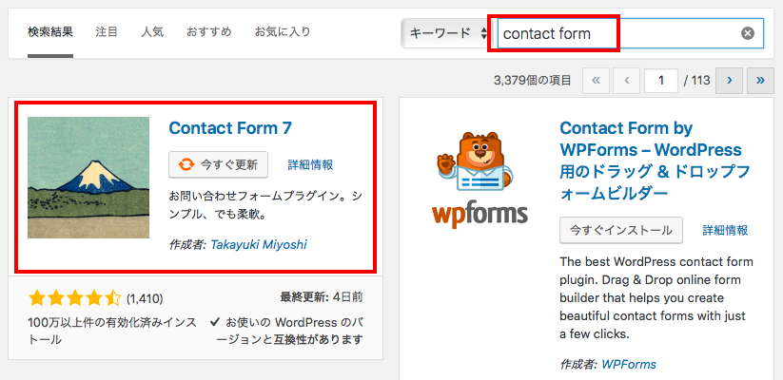Click 今すぐインストール for WPForms
The height and width of the screenshot is (380, 783).
(620, 231)
